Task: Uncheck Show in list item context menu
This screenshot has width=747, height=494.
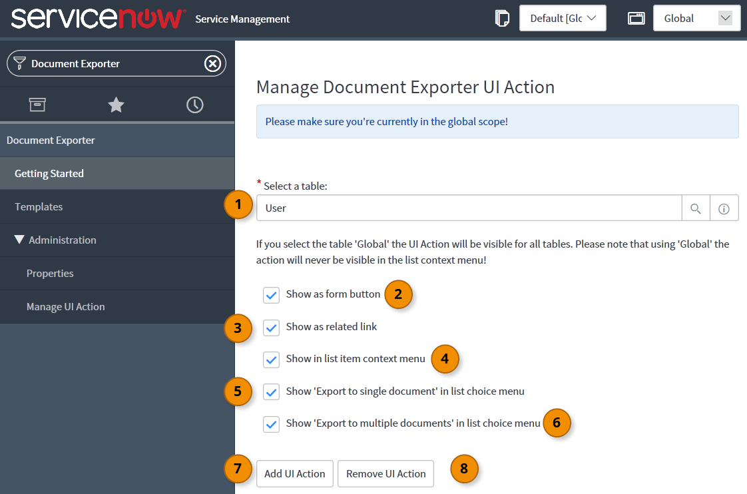Action: click(x=271, y=360)
